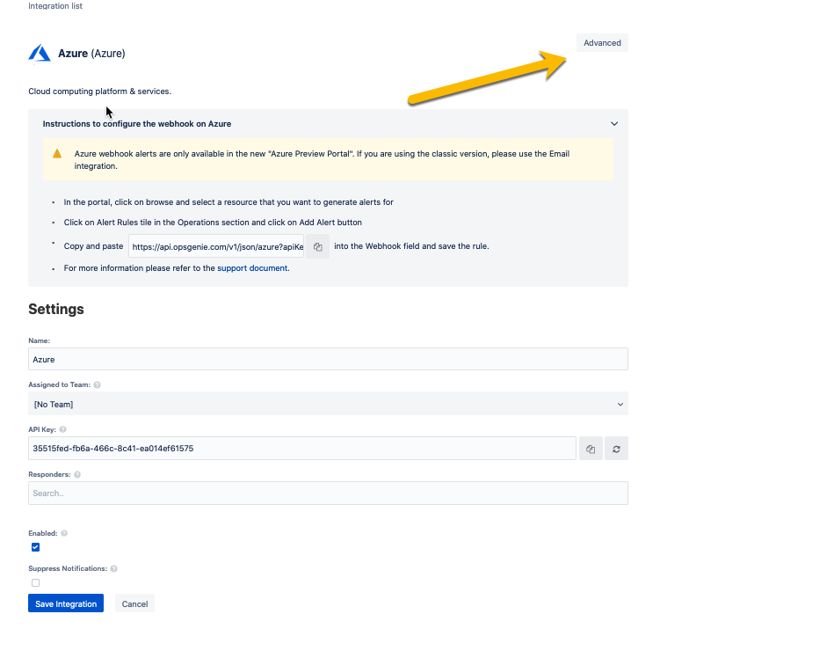834x658 pixels.
Task: Regenerate the API Key with refresh icon
Action: pos(616,449)
